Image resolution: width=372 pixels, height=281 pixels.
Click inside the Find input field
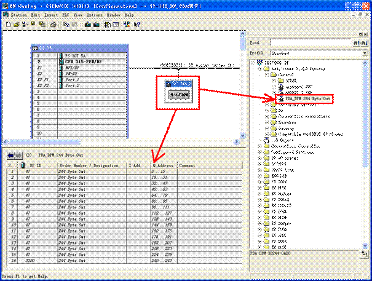click(x=311, y=42)
